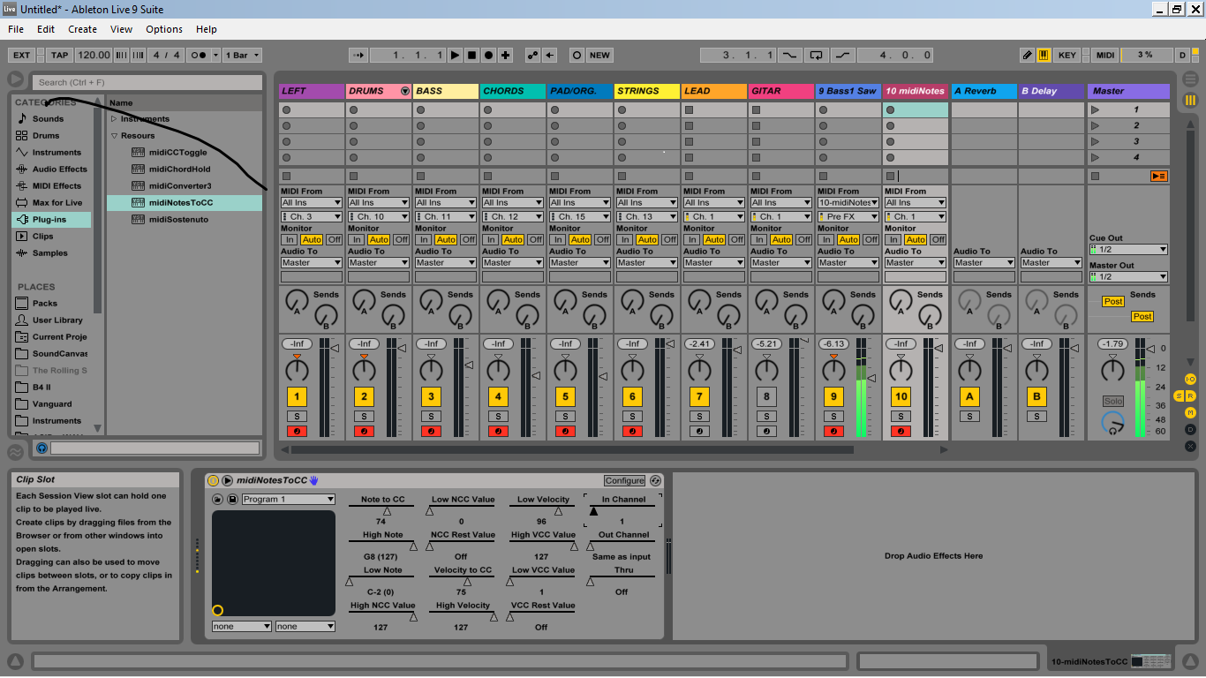Hide the Info View triangle toggle
Screen dimensions: 1206x678
click(x=16, y=661)
